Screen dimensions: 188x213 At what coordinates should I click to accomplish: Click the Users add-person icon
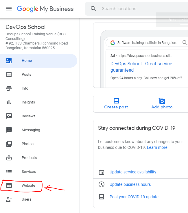(x=9, y=199)
